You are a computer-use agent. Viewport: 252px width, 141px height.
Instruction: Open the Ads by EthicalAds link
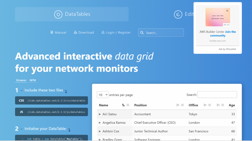point(227,49)
